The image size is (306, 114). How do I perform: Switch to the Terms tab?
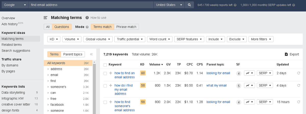click(x=54, y=54)
